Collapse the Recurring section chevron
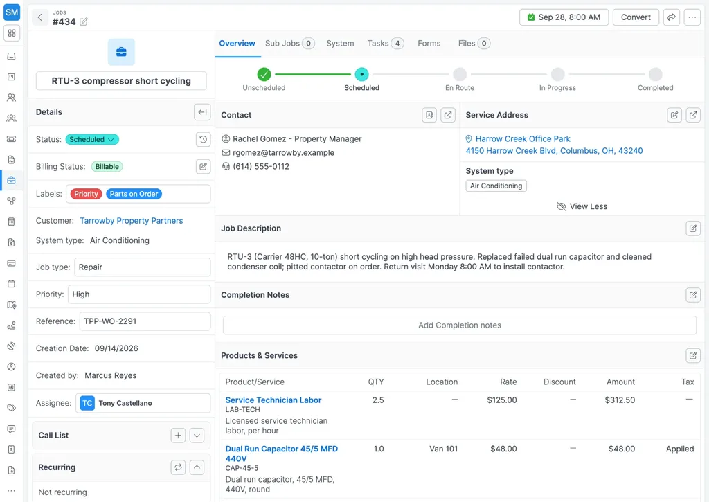Screen dimensions: 709x502 (197, 467)
